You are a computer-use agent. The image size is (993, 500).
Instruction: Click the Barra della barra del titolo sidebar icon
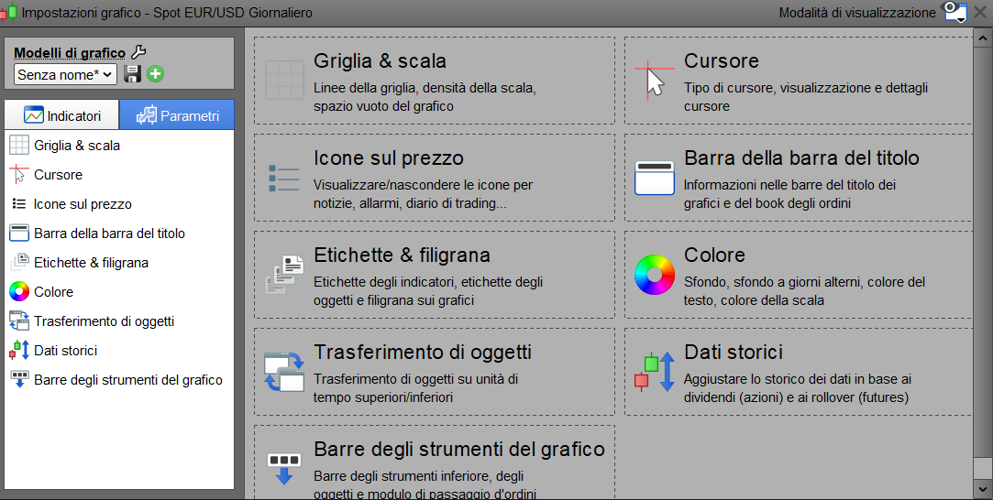pyautogui.click(x=19, y=234)
